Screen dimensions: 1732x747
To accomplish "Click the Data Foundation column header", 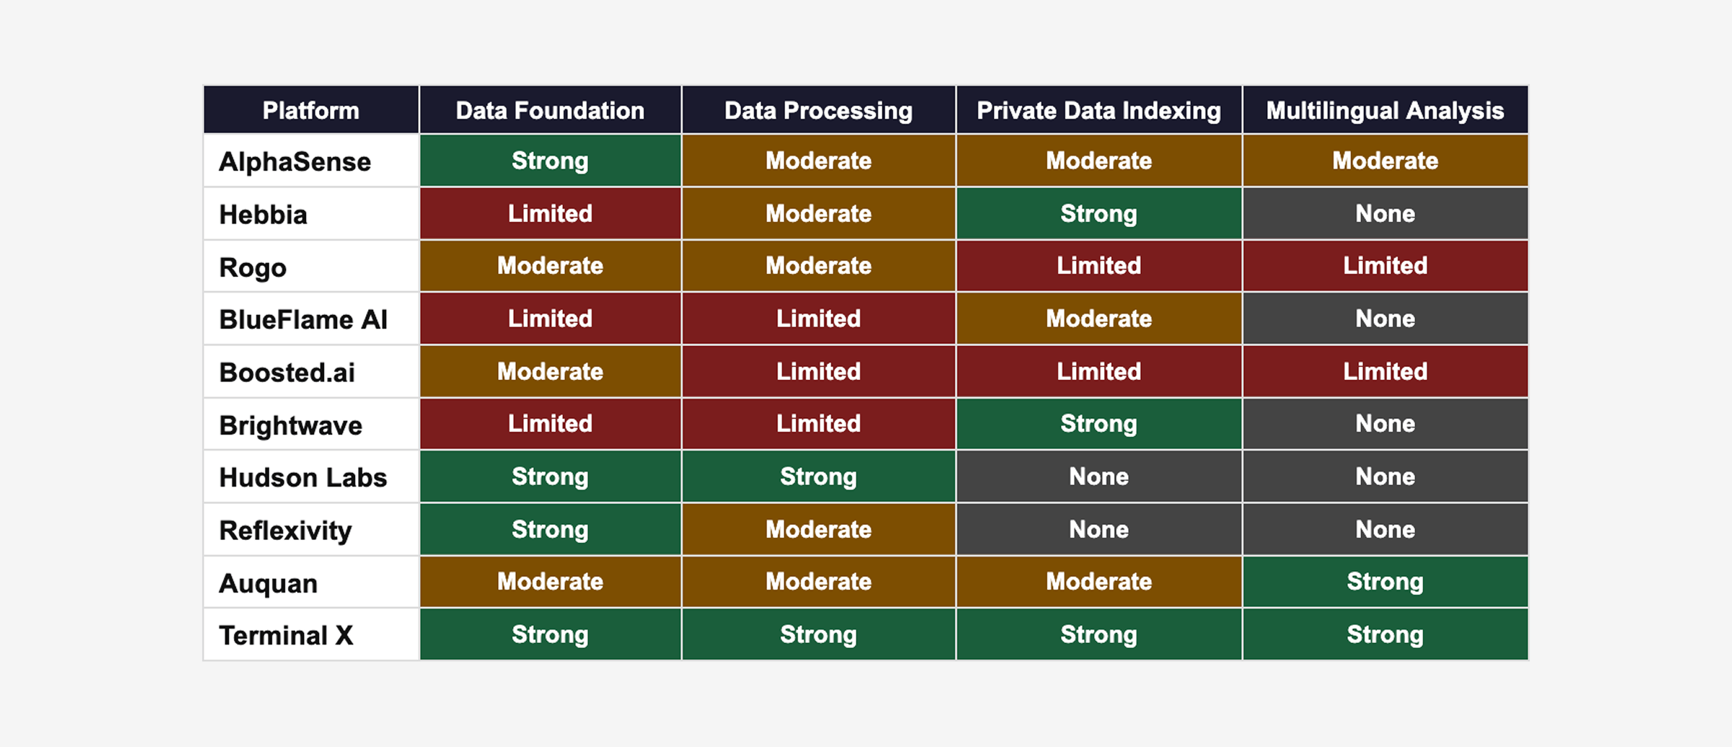I will point(550,110).
